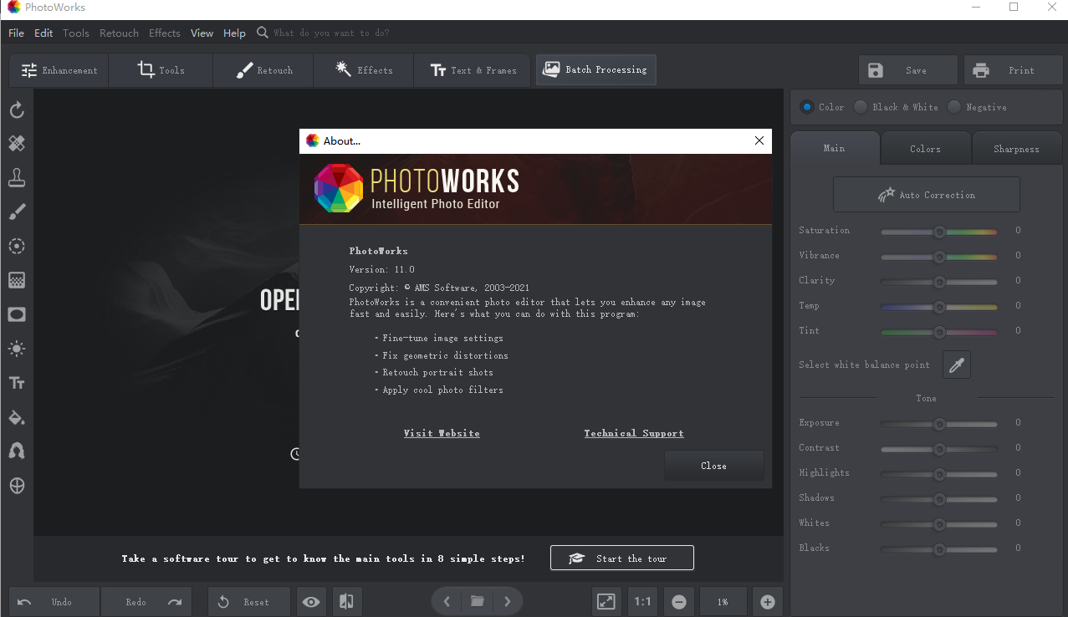
Task: Follow the Visit Website link
Action: click(442, 433)
